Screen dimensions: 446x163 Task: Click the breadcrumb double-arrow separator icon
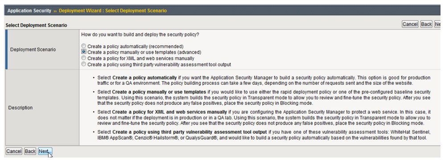(x=55, y=11)
